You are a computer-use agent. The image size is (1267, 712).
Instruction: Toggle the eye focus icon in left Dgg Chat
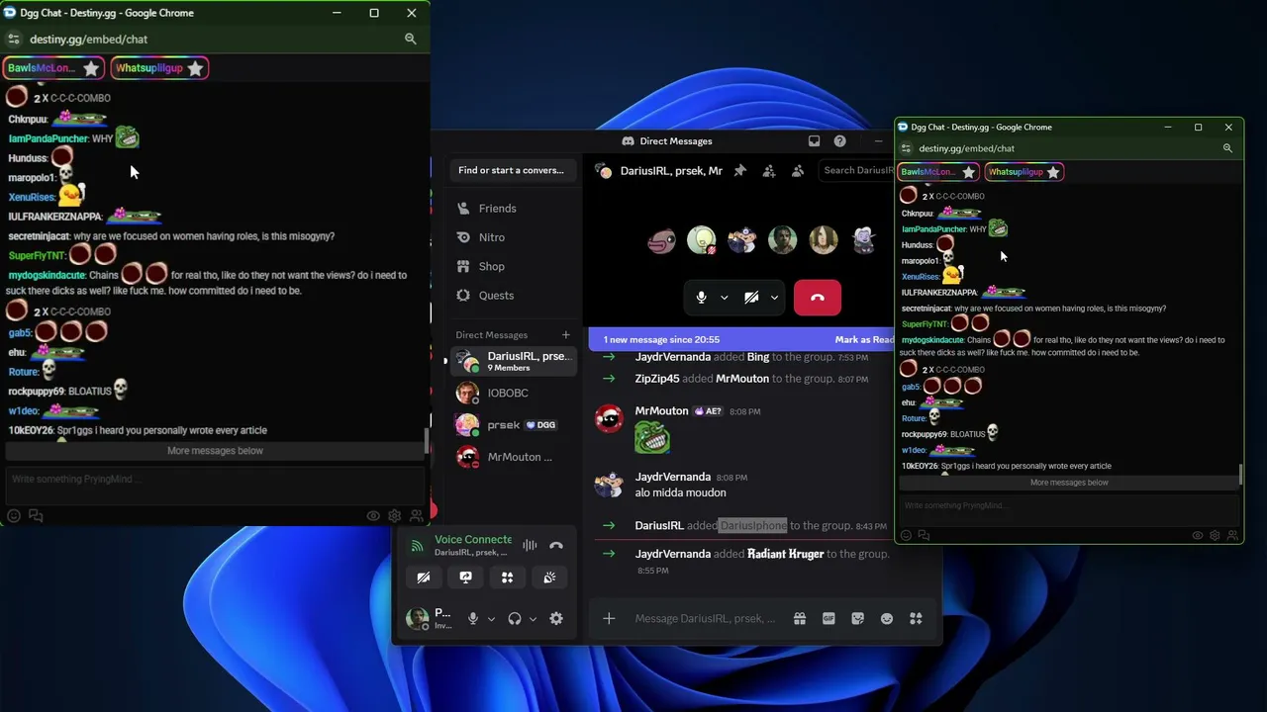click(x=373, y=515)
